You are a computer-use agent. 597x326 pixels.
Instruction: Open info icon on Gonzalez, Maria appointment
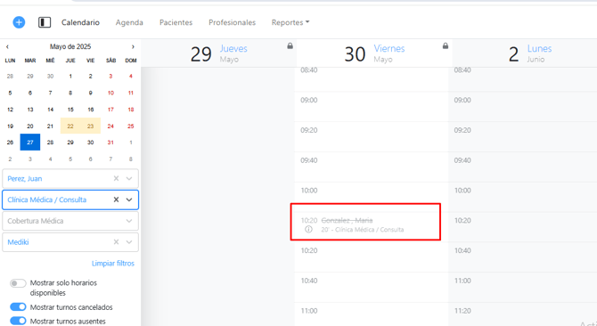(309, 230)
